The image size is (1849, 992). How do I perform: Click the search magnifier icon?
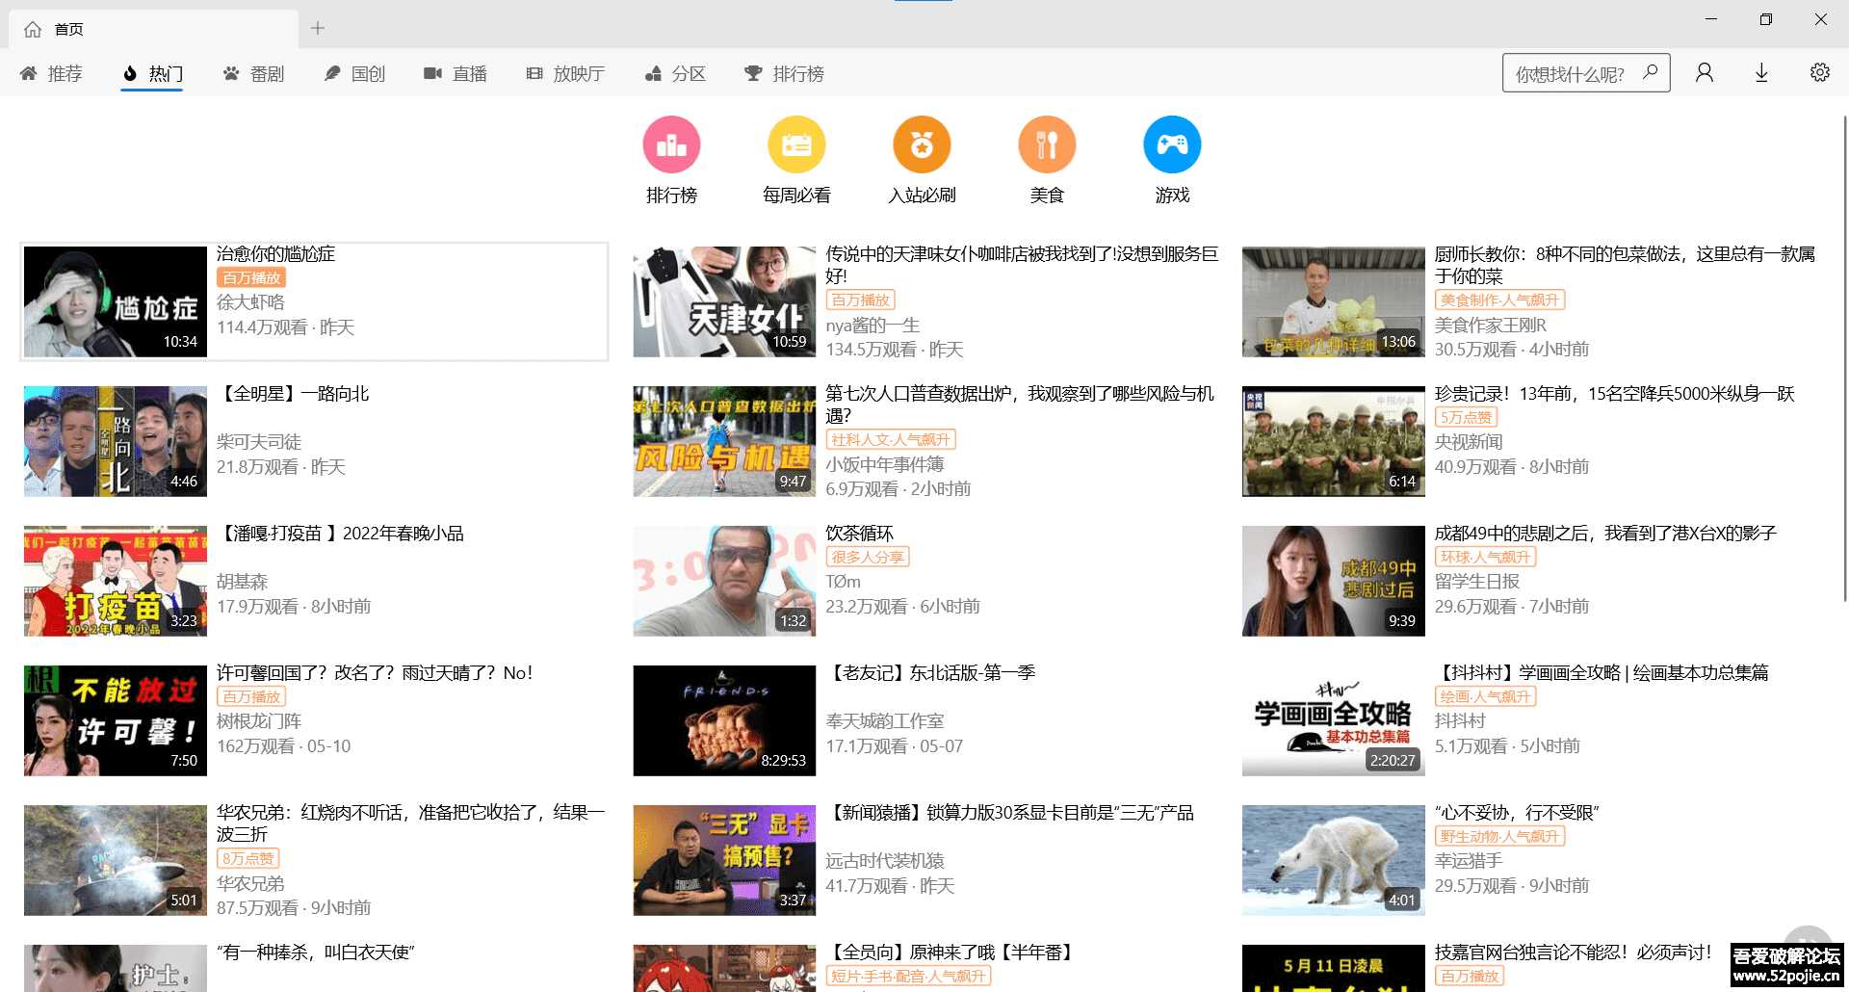tap(1651, 72)
